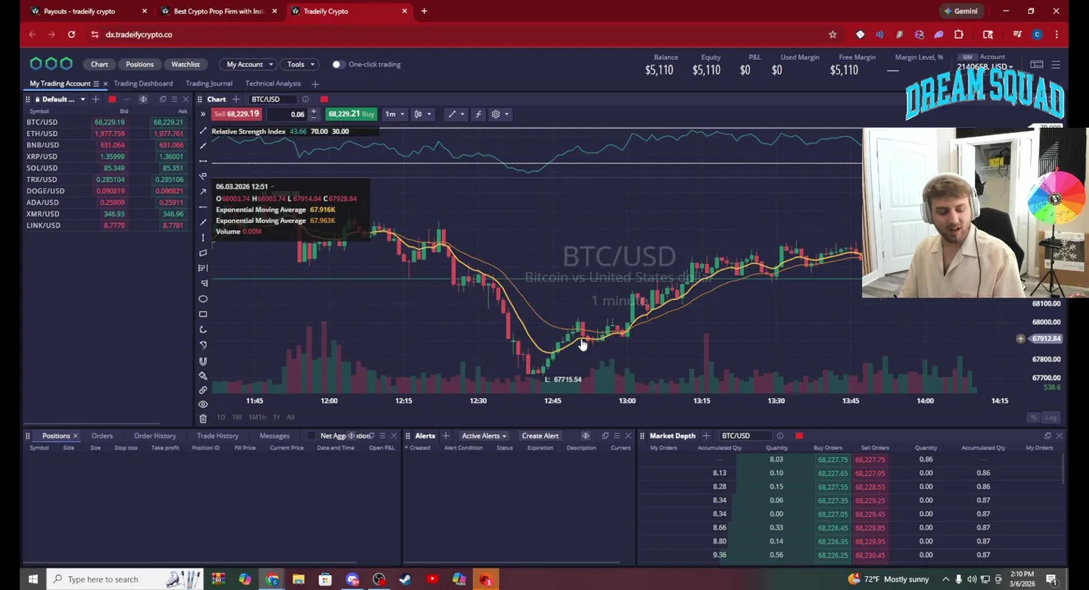The image size is (1089, 590).
Task: Switch to Trading Dashboard tab
Action: (143, 84)
